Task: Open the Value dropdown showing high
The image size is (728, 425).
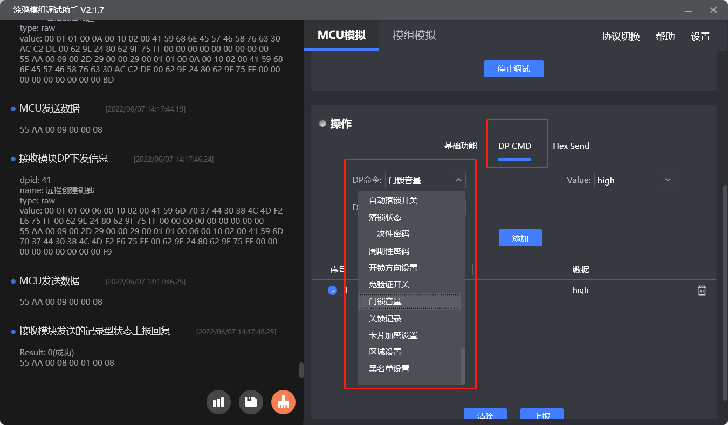Action: point(634,180)
